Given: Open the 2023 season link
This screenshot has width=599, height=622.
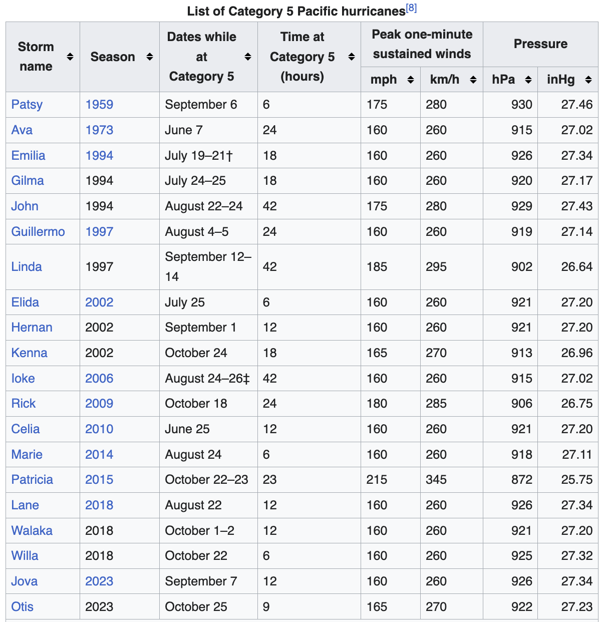Looking at the screenshot, I should (99, 581).
